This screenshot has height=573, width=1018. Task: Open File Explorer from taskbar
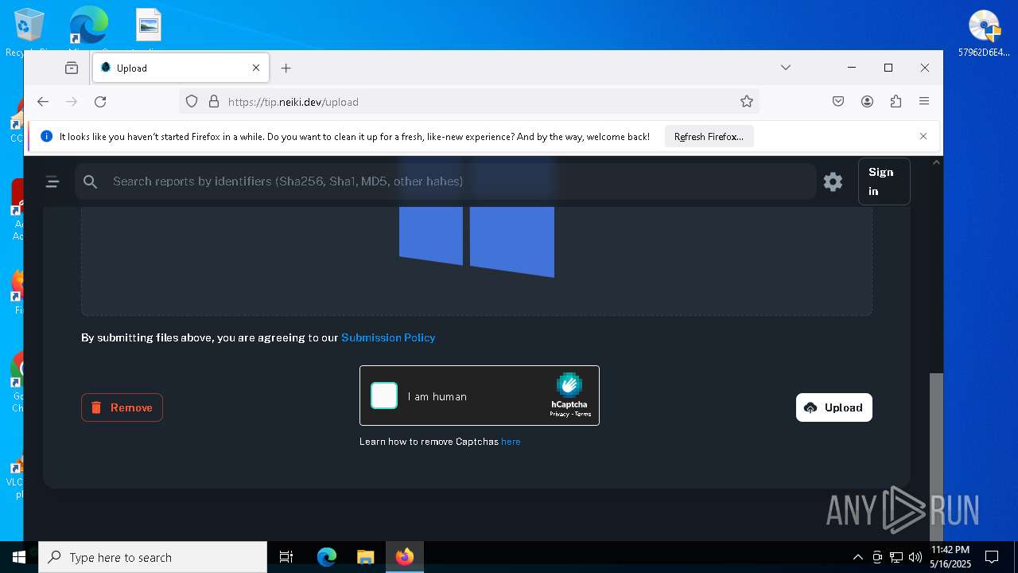coord(365,557)
